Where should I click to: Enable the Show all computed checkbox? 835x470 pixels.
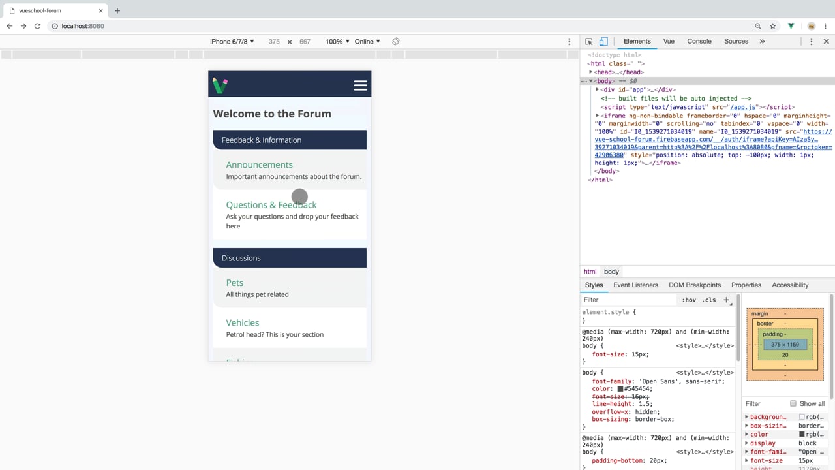click(x=793, y=403)
